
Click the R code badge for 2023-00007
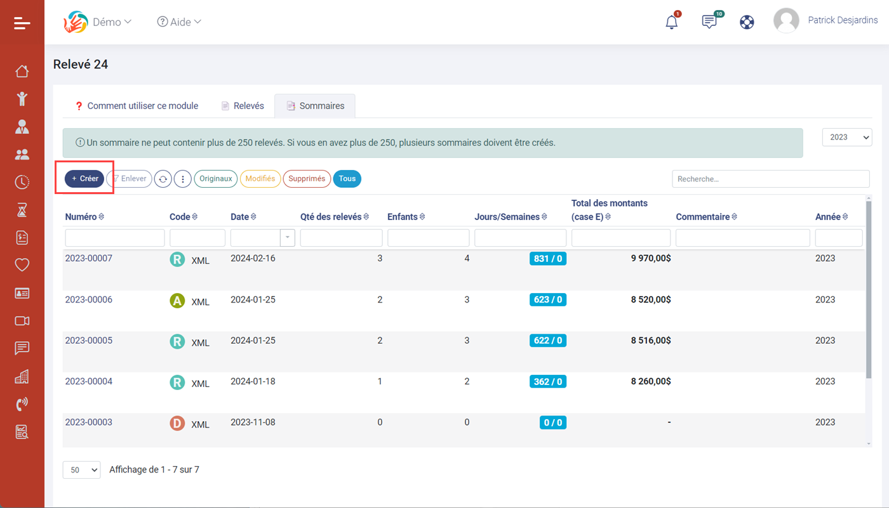click(x=177, y=259)
